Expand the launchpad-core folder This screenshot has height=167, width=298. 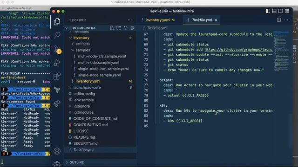tap(70, 88)
